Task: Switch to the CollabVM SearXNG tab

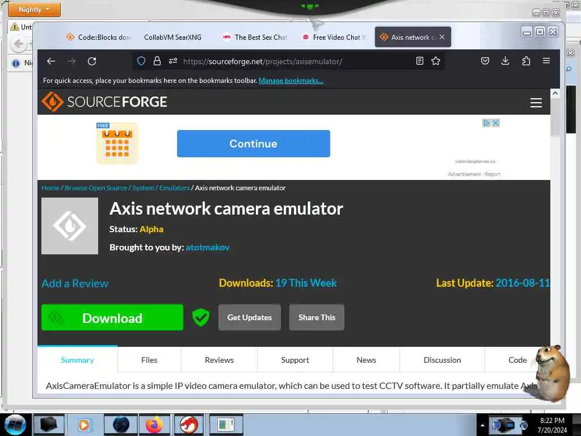Action: point(172,37)
